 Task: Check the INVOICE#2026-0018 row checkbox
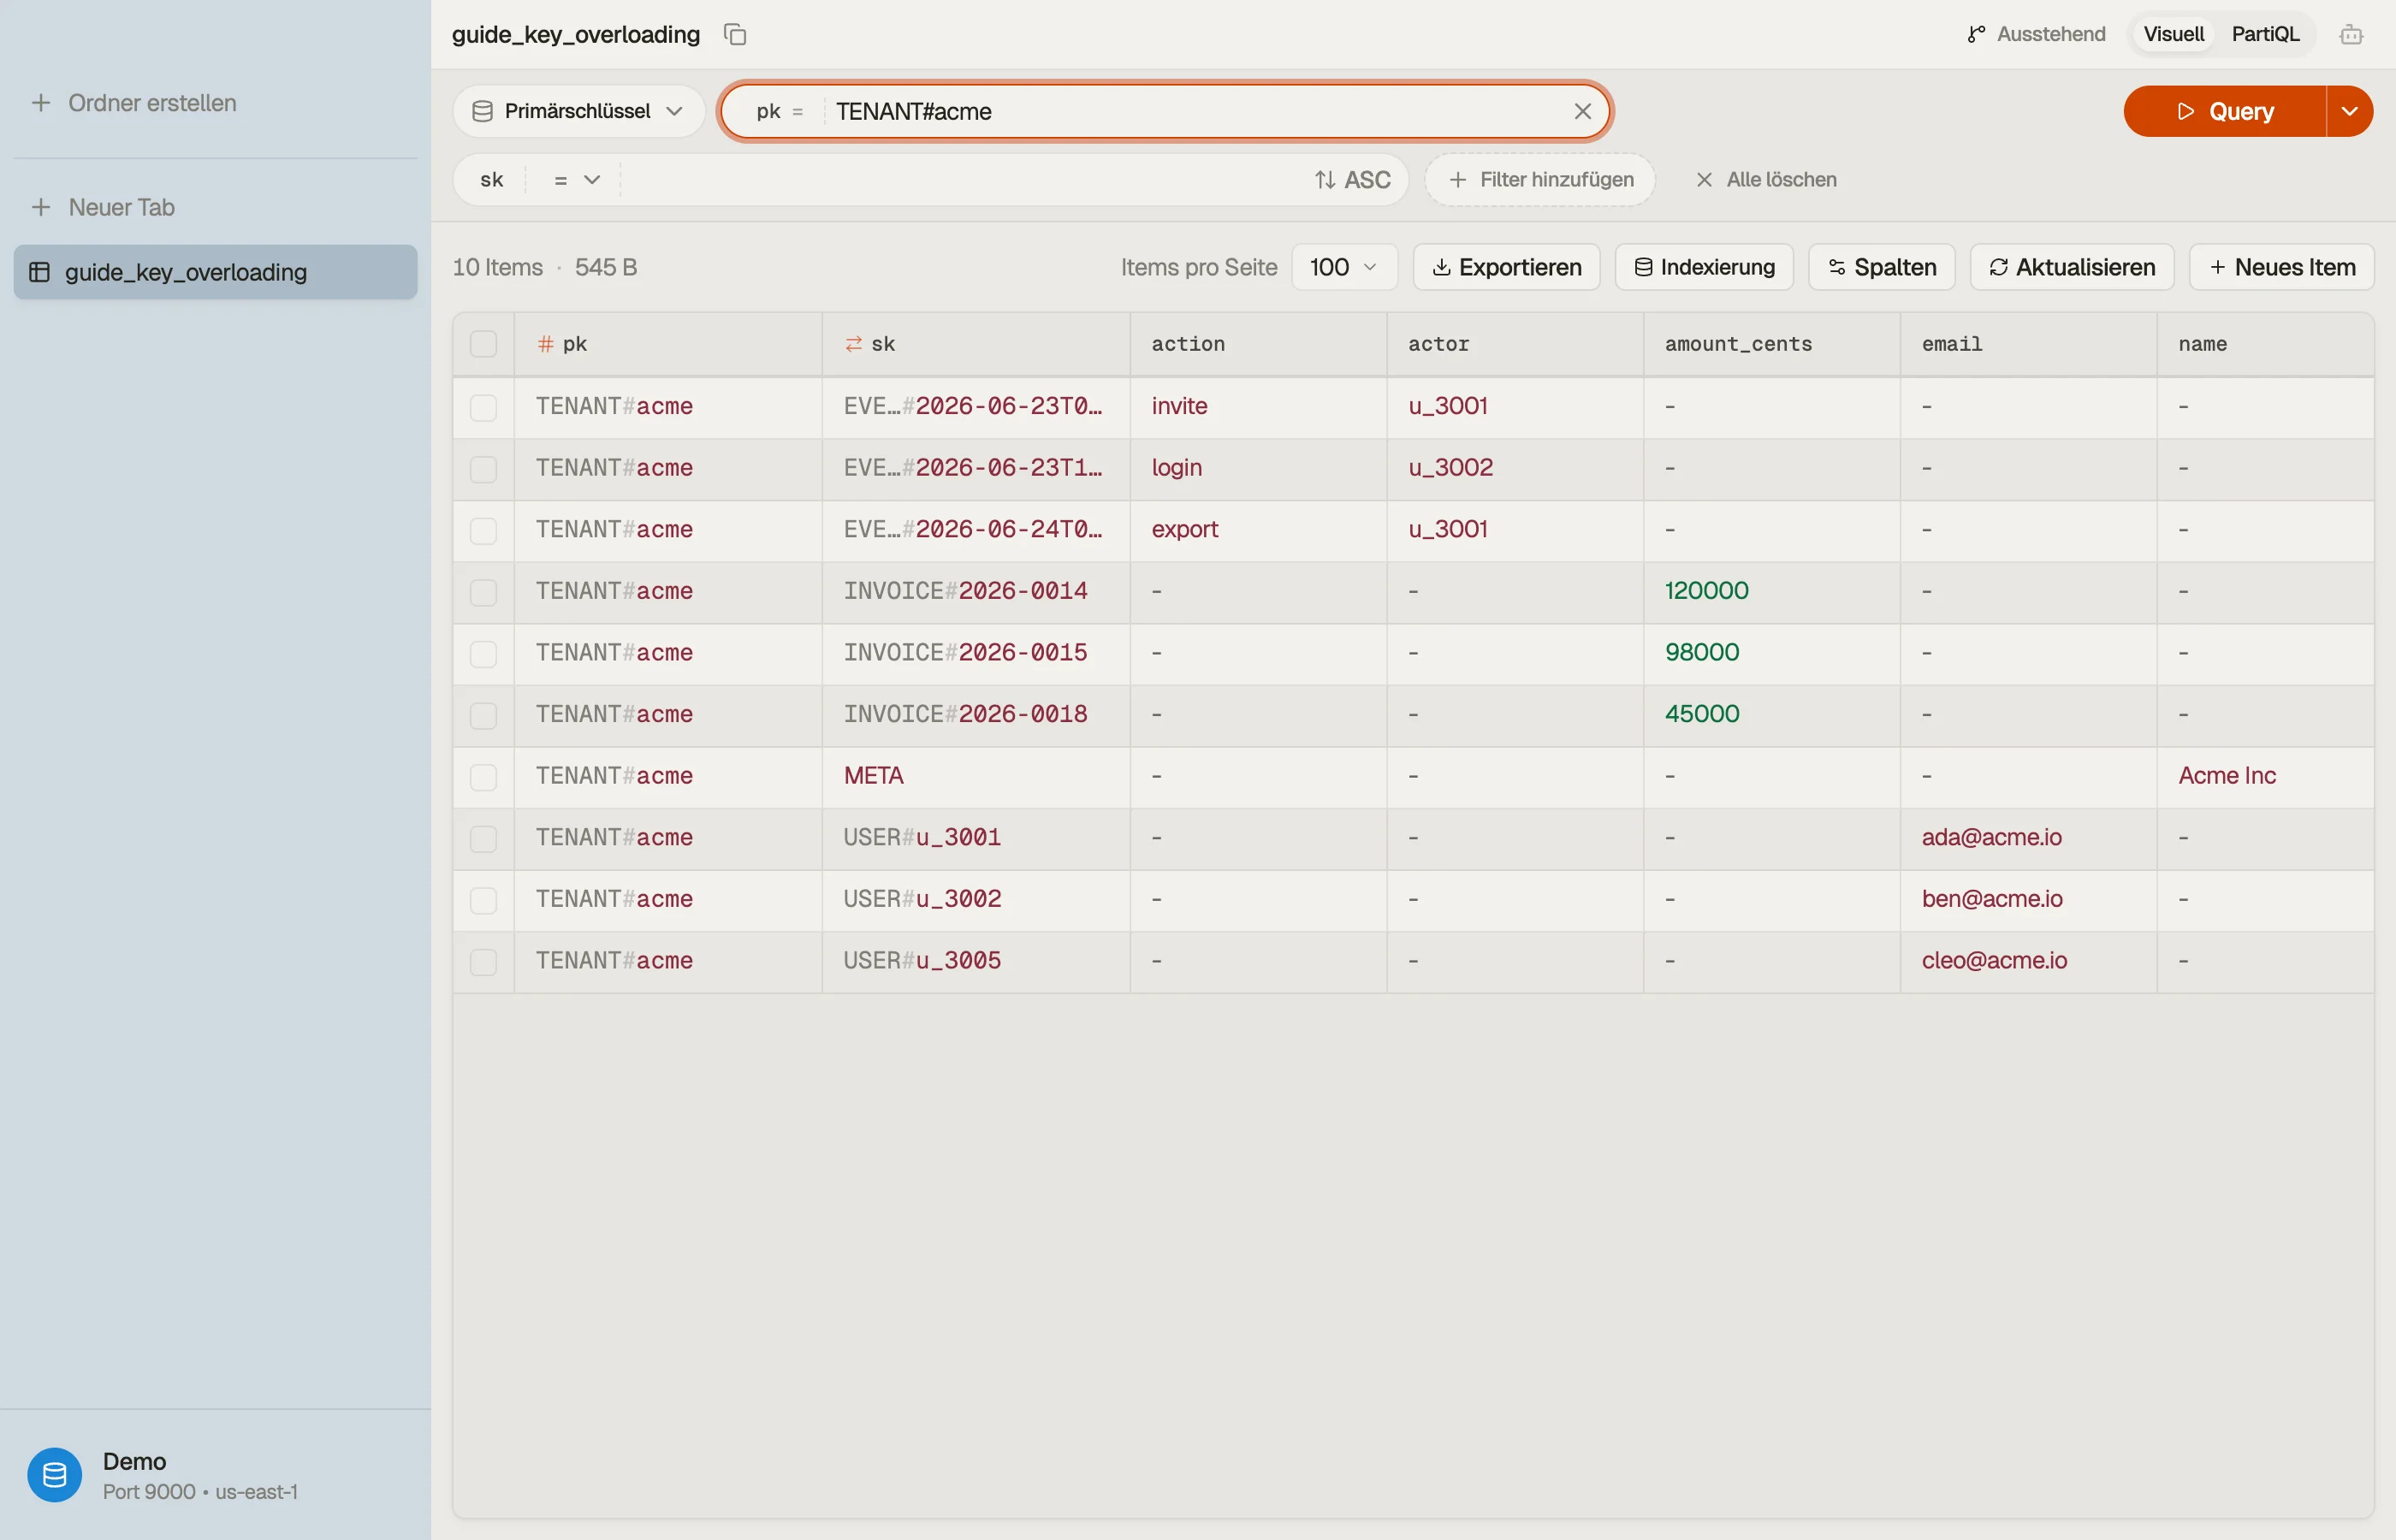pyautogui.click(x=484, y=715)
